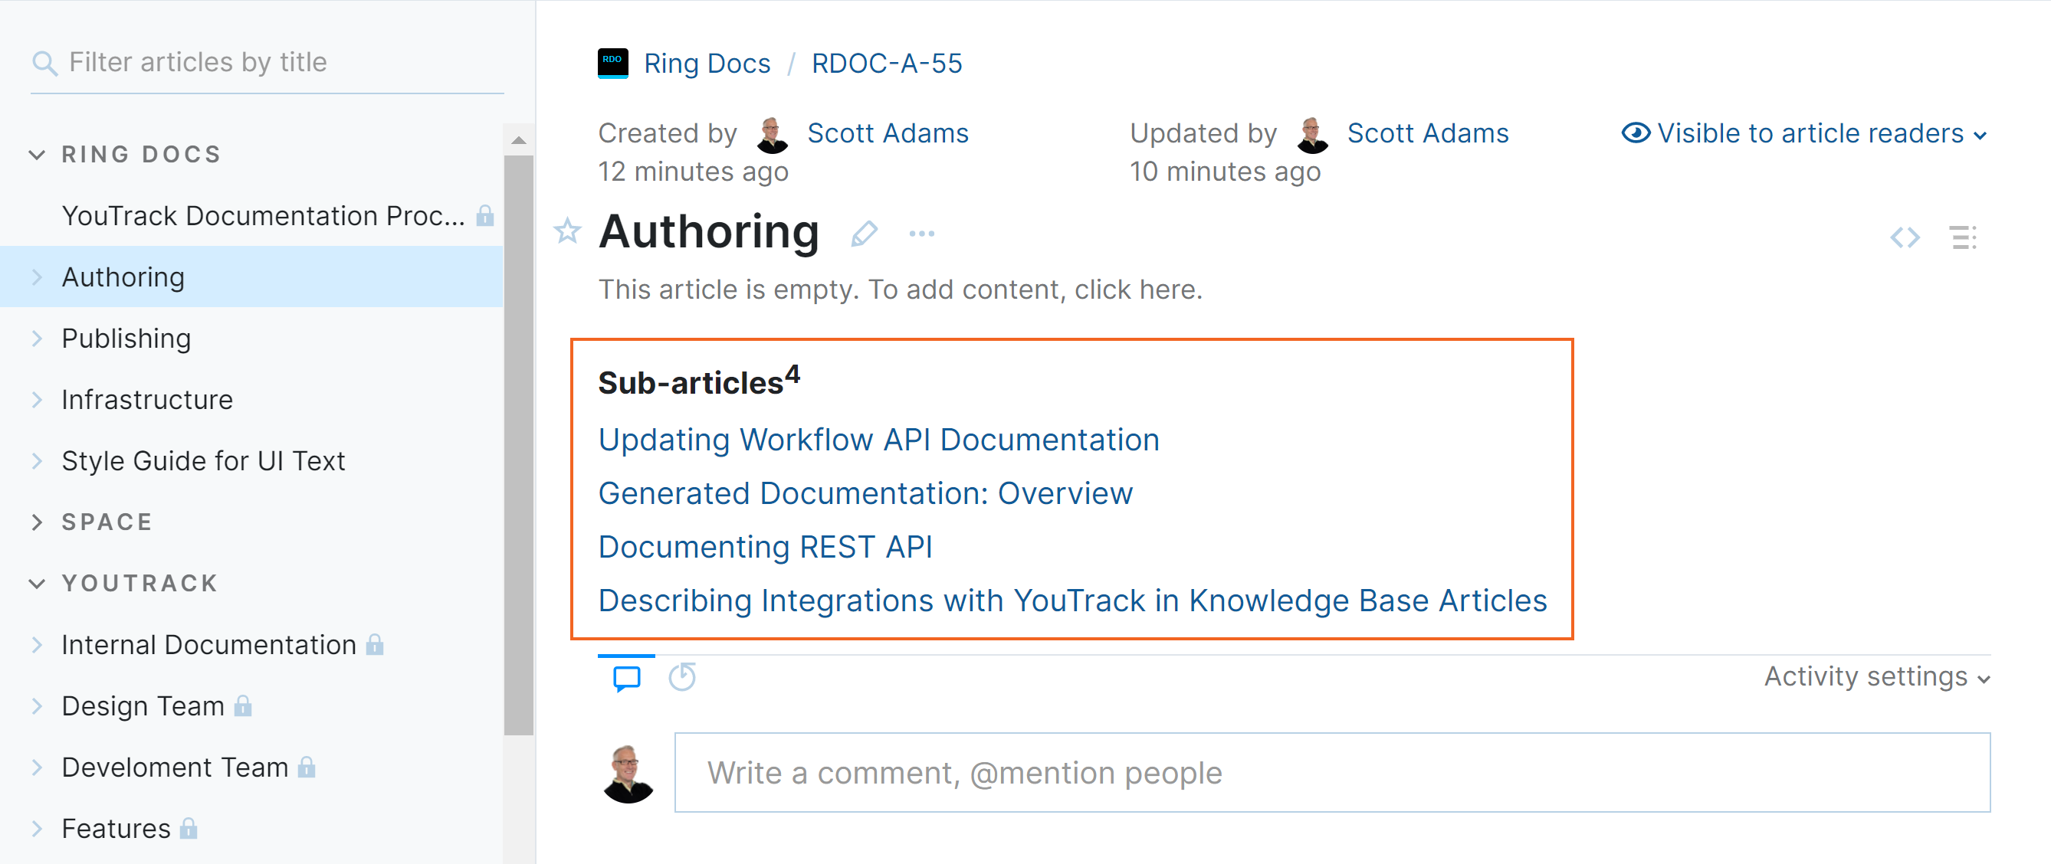Click the lock icon next to Features
This screenshot has height=864, width=2051.
(189, 829)
